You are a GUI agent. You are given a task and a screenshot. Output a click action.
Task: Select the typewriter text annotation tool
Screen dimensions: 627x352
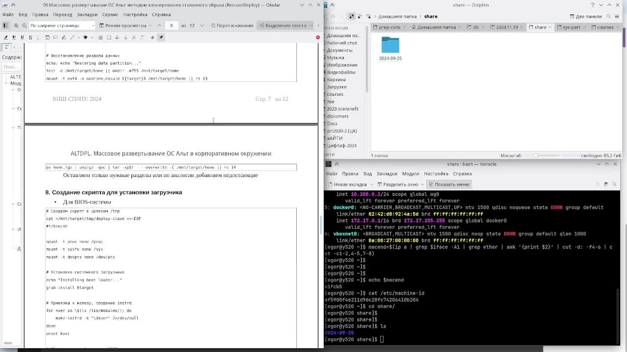pos(38,37)
